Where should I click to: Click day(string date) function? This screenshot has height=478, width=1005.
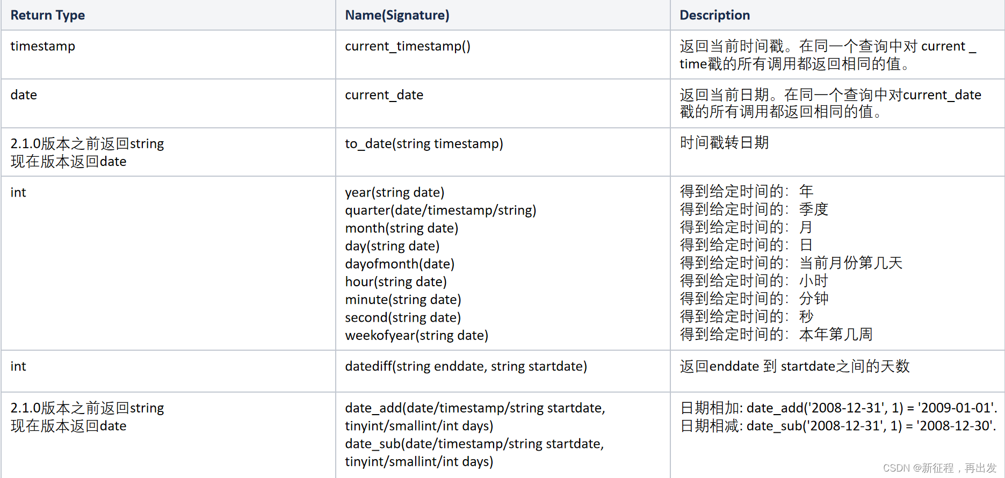[392, 246]
